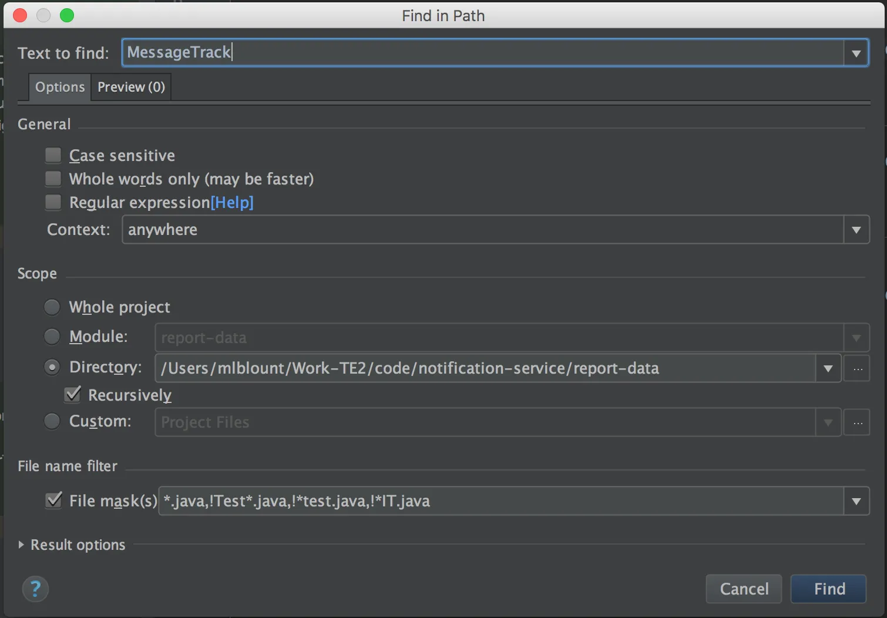The image size is (887, 618).
Task: Click the browse button beside the Directory field
Action: [x=857, y=368]
